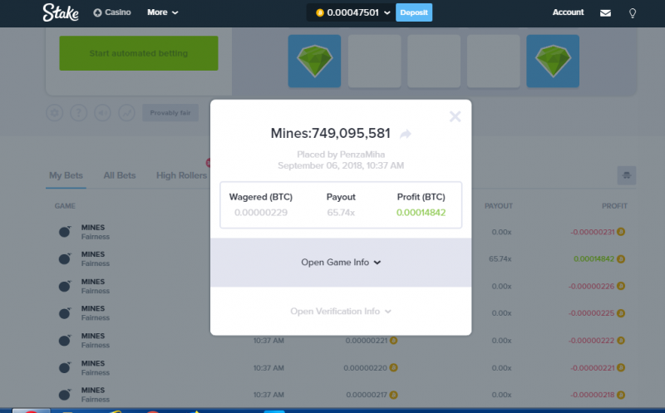Open the live stats chart icon
The height and width of the screenshot is (413, 665).
(x=127, y=113)
